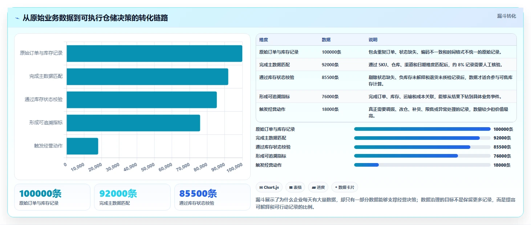Click progress list label 触发经营动作
The height and width of the screenshot is (225, 531).
point(269,165)
